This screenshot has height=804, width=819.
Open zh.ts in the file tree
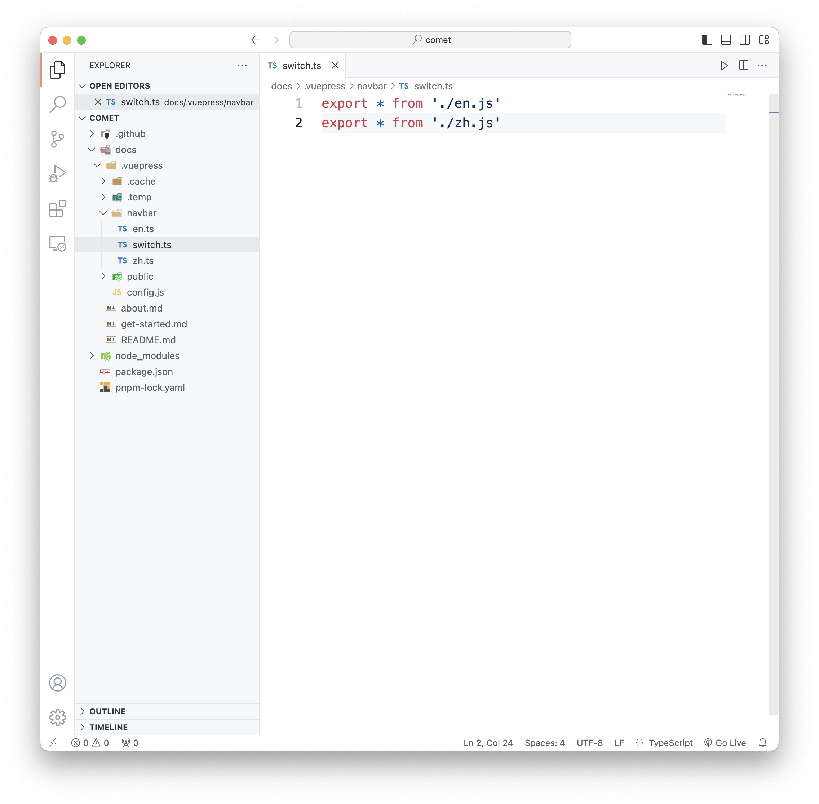pyautogui.click(x=143, y=261)
